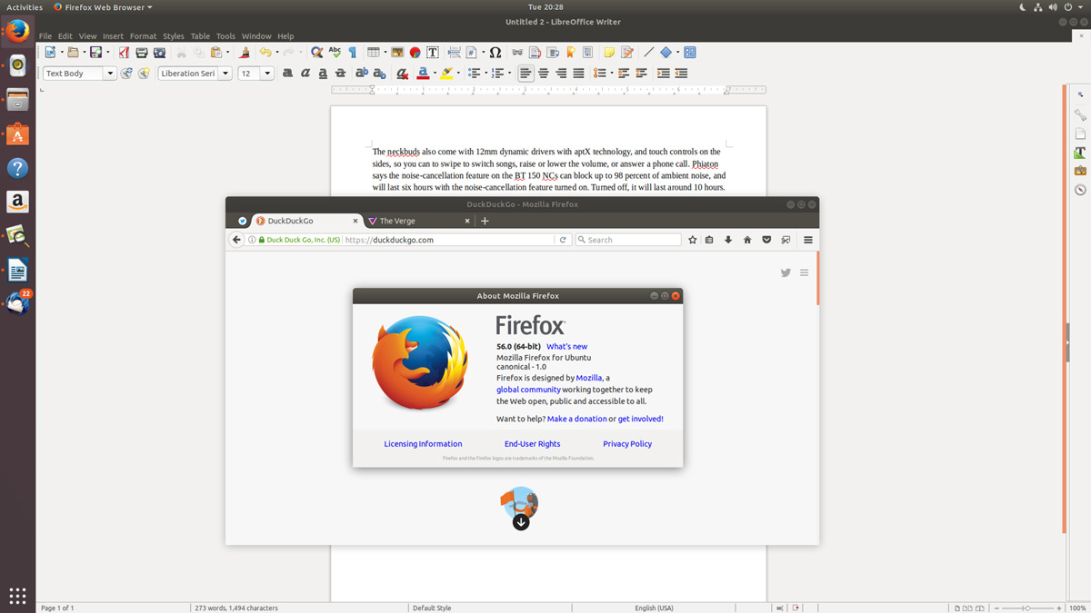This screenshot has width=1091, height=613.
Task: Open the Format menu
Action: click(143, 36)
